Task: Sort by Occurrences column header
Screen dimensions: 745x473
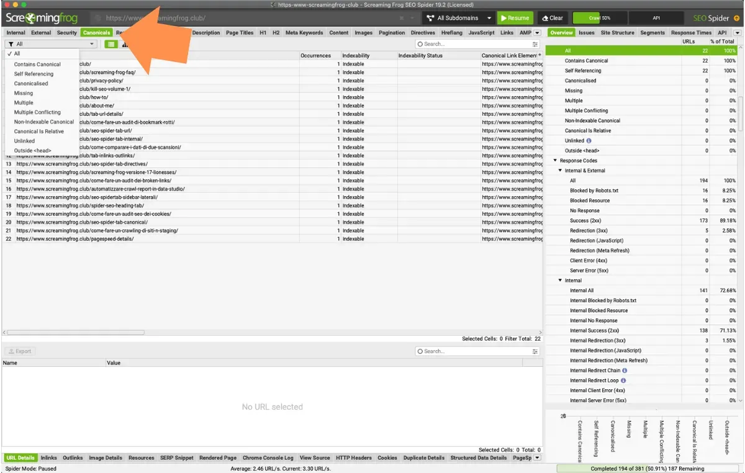Action: (x=319, y=56)
